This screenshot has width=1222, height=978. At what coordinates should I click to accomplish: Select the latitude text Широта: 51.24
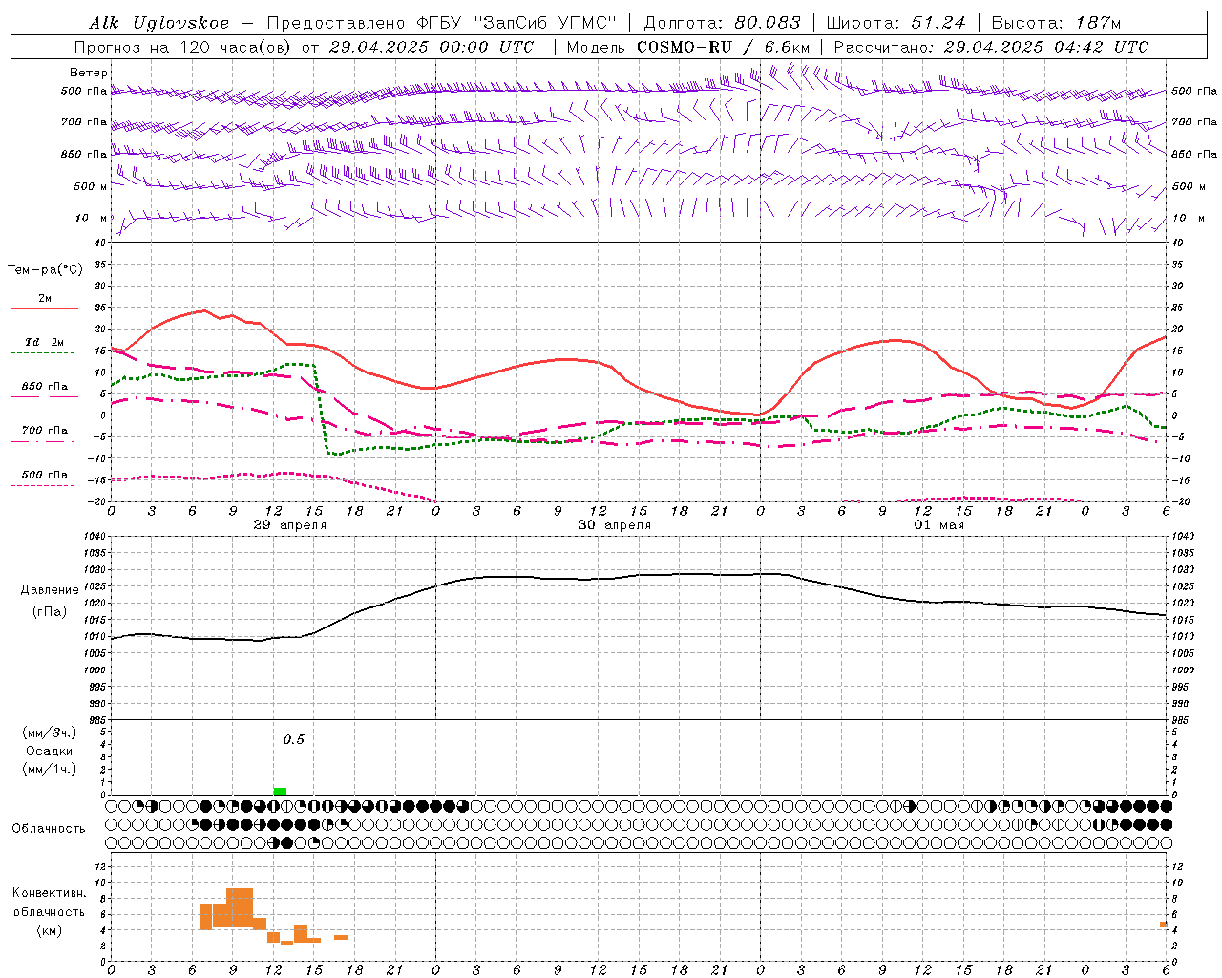point(895,23)
